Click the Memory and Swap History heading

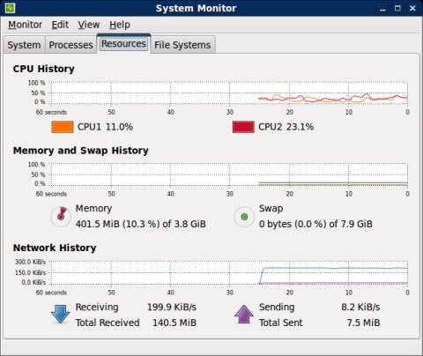(81, 151)
